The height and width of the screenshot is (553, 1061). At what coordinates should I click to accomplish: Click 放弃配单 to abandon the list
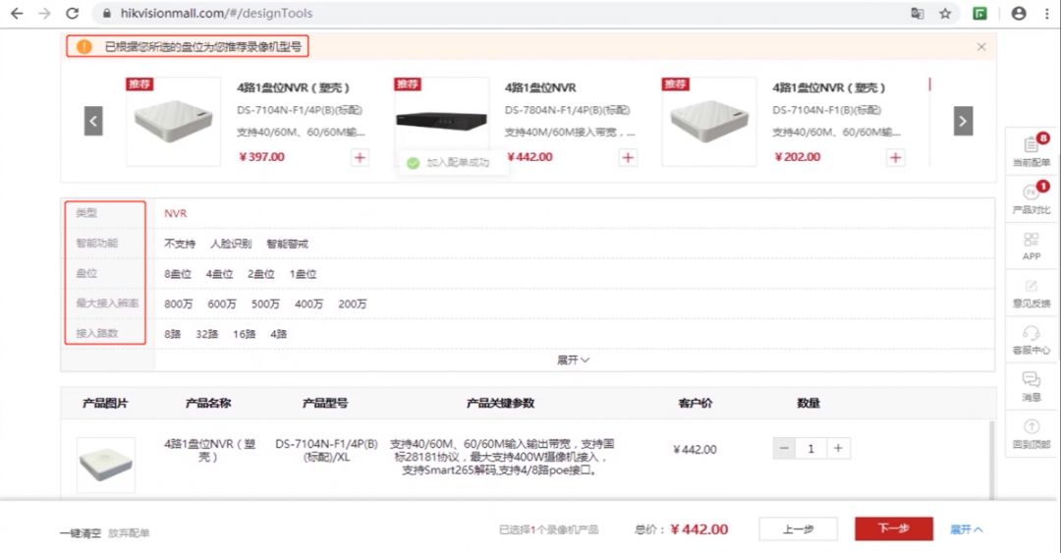[129, 533]
